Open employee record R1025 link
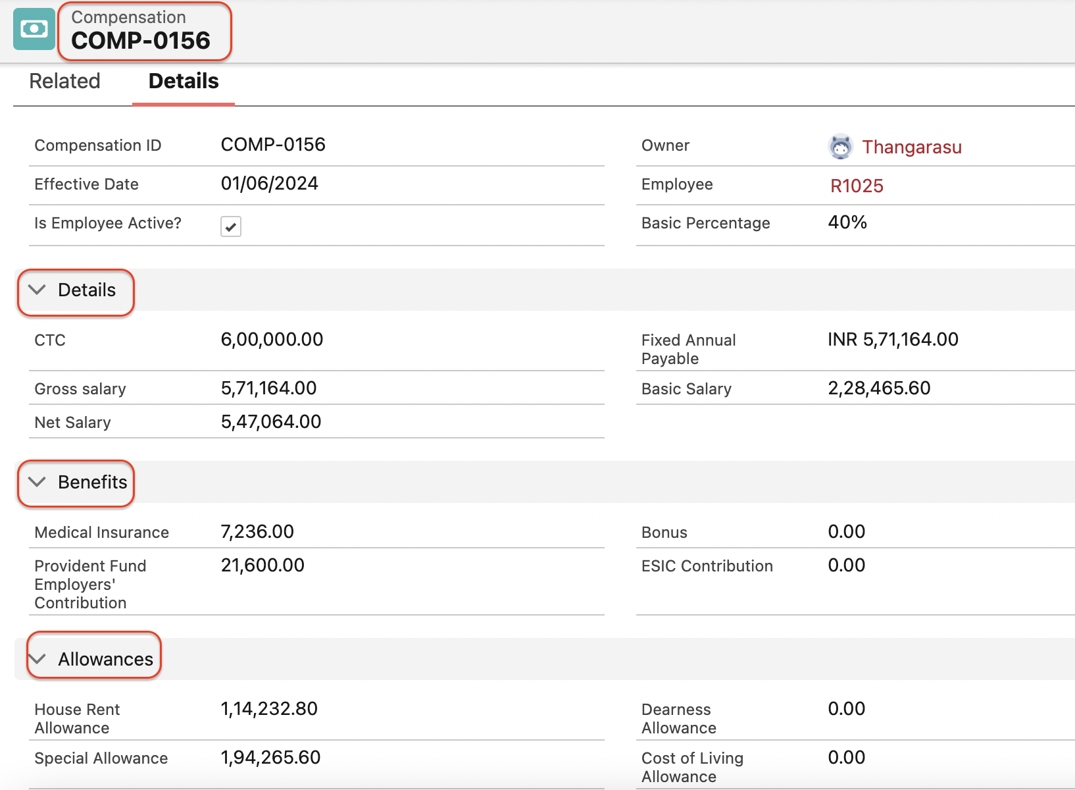The height and width of the screenshot is (790, 1075). point(857,186)
